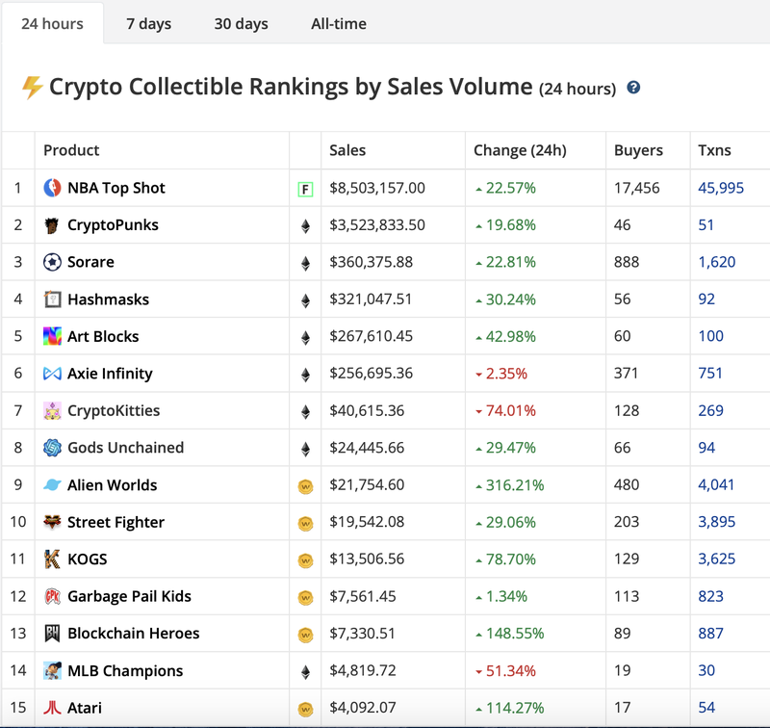Click the 887 transactions link
This screenshot has width=770, height=728.
(x=710, y=634)
